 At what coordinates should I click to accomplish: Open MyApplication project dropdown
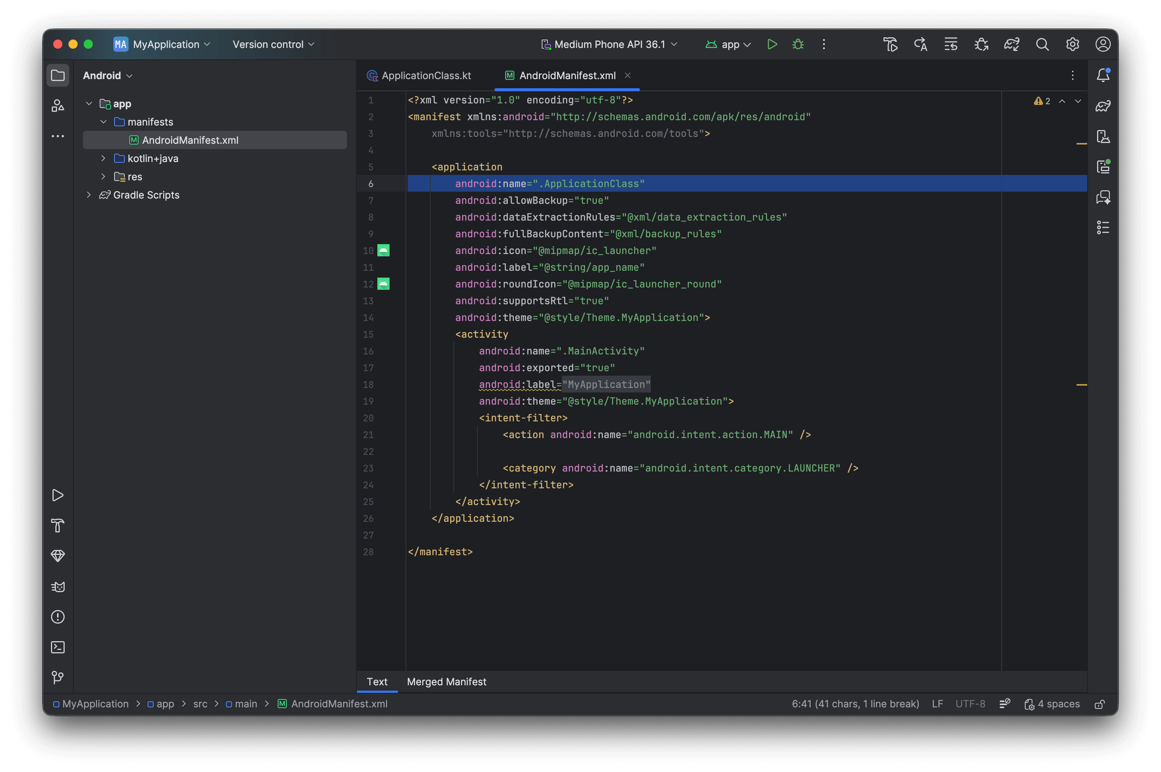coord(162,44)
